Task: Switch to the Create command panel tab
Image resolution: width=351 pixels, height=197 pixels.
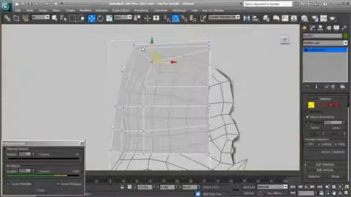Action: coord(305,28)
